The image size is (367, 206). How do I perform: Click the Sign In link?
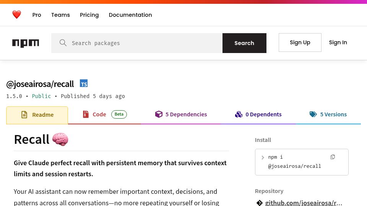(338, 42)
